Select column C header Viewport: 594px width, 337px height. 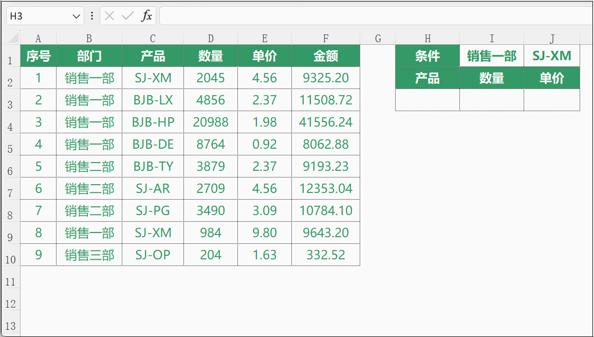coord(153,38)
